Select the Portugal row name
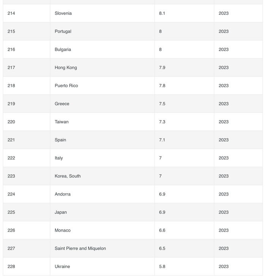The height and width of the screenshot is (277, 266). coord(63,31)
